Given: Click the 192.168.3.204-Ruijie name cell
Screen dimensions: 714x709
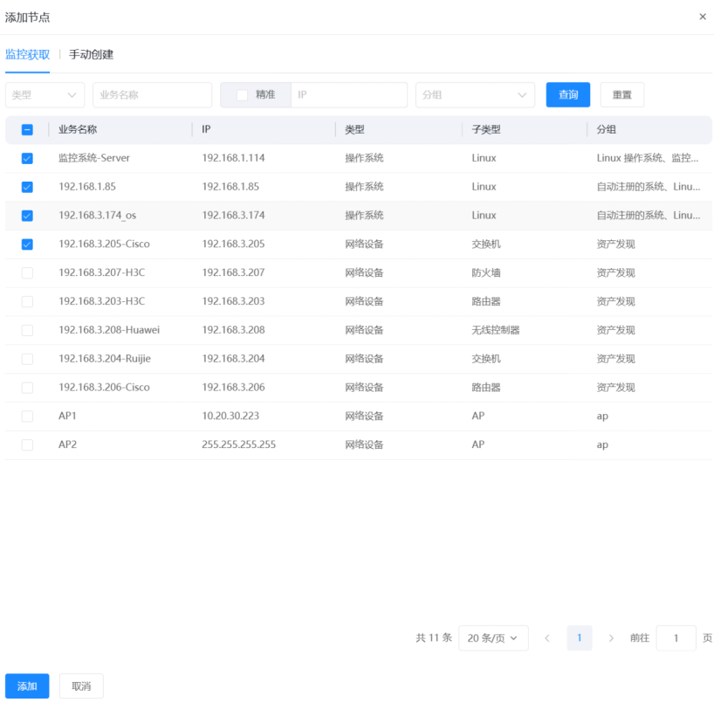Looking at the screenshot, I should click(x=105, y=359).
